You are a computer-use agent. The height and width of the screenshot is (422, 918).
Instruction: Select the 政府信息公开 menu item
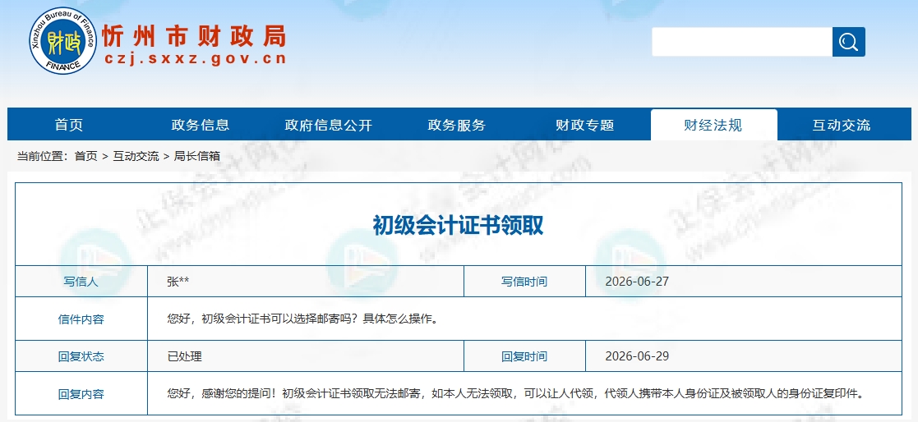[x=329, y=125]
